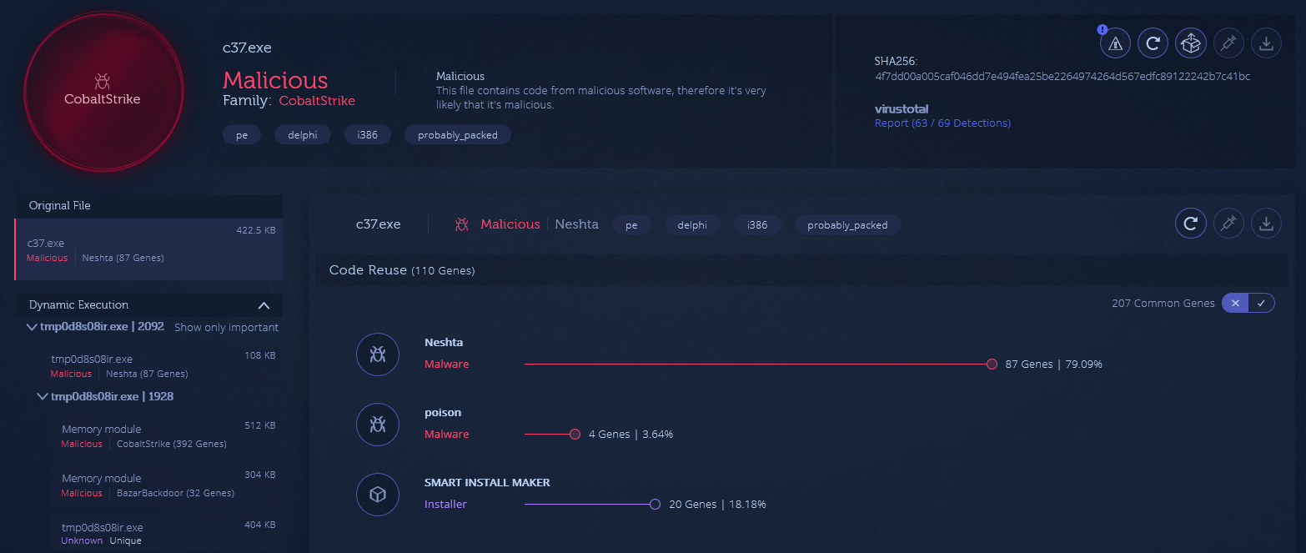Viewport: 1306px width, 553px height.
Task: Click the CobaltStrike bug emblem in the red circle
Action: [x=103, y=81]
